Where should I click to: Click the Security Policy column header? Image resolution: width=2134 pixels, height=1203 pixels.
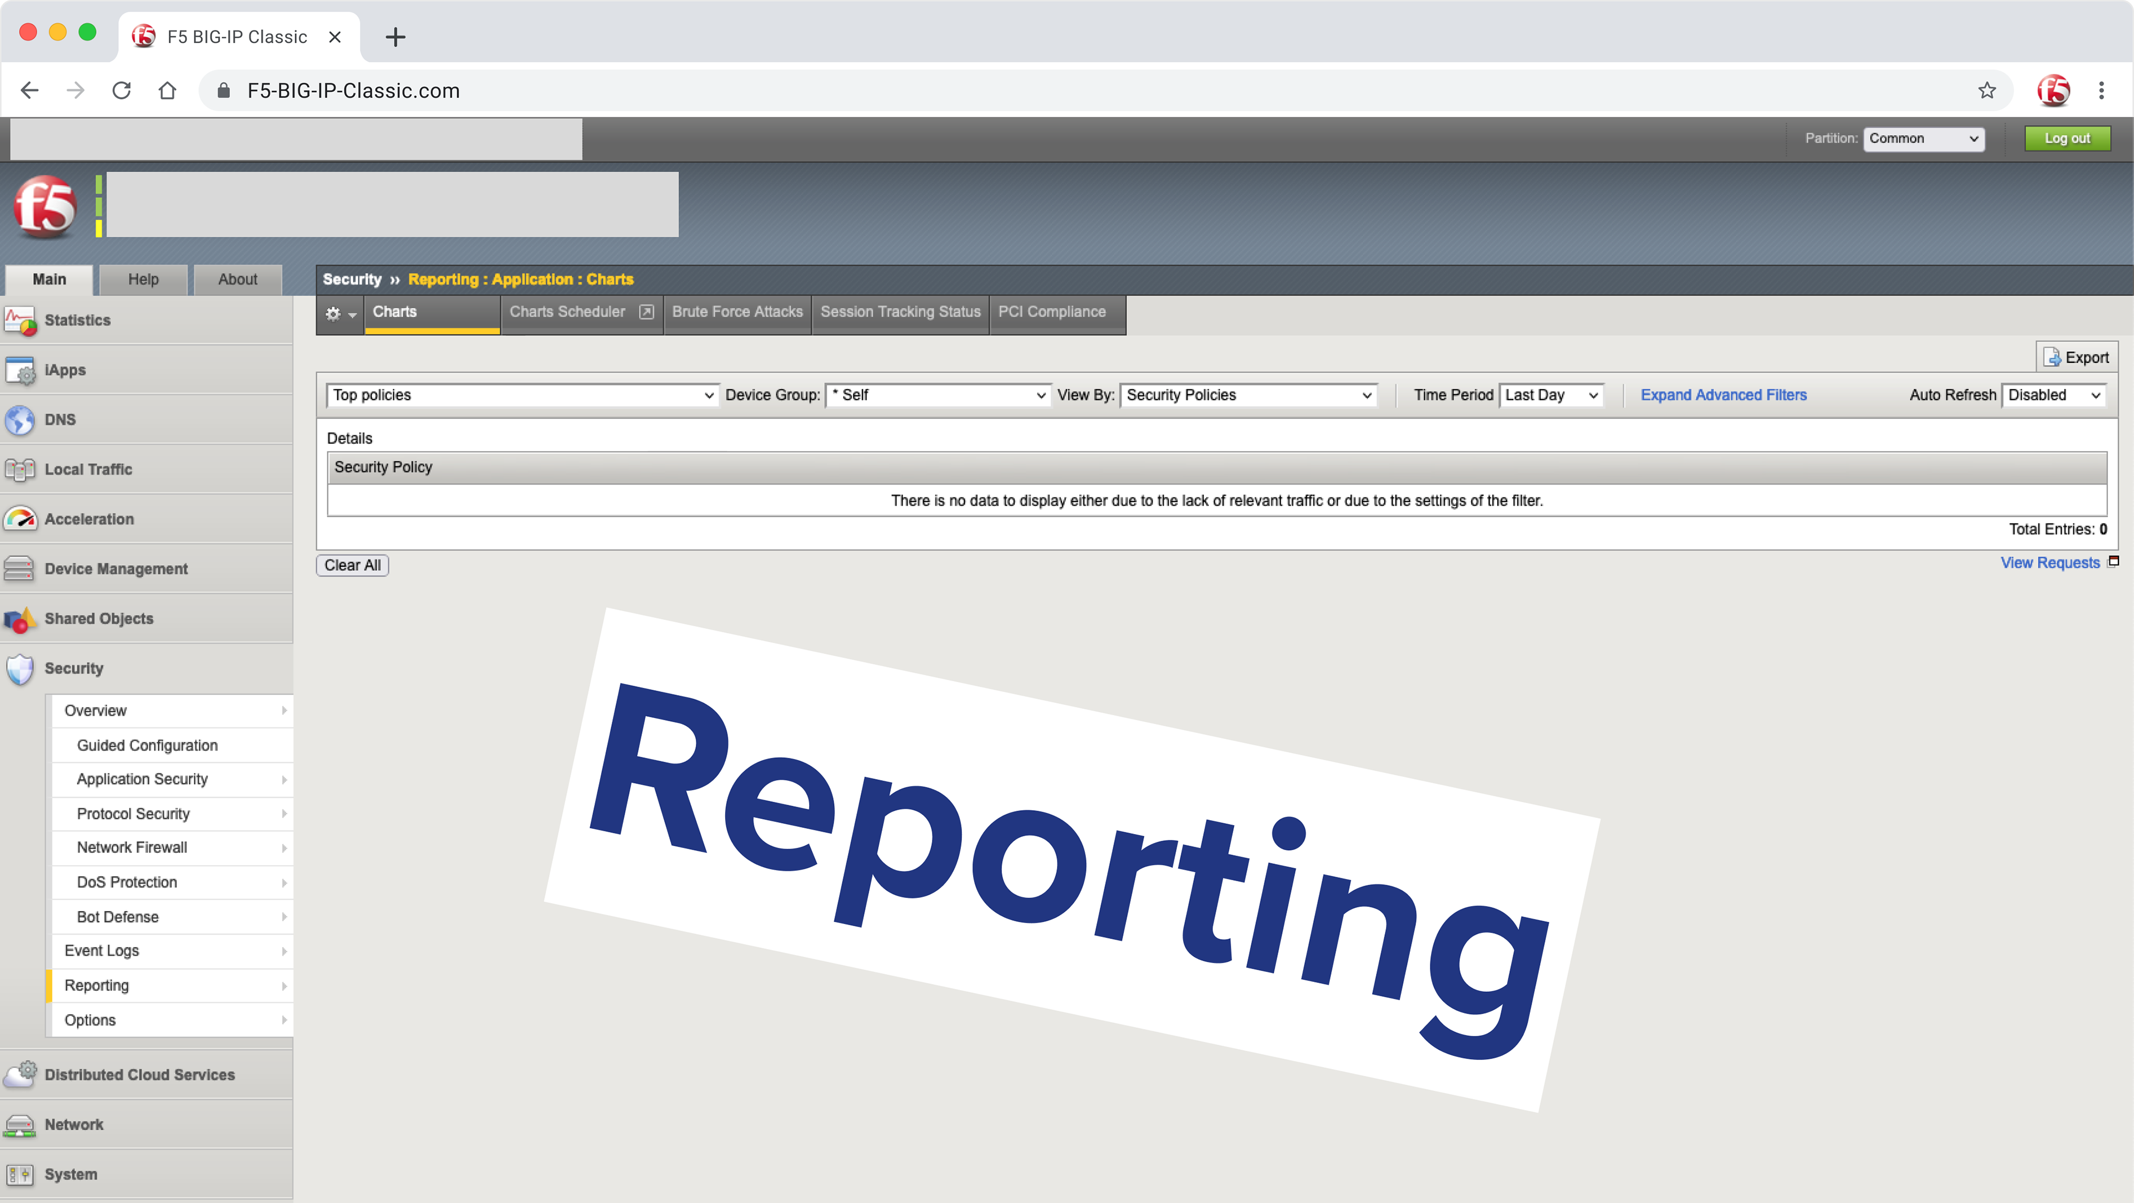(1217, 467)
